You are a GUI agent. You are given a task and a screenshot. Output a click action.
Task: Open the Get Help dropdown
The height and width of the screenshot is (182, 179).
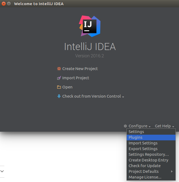pos(164,126)
